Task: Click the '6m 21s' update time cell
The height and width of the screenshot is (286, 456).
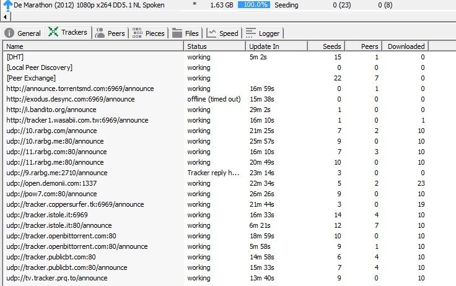Action: tap(260, 225)
